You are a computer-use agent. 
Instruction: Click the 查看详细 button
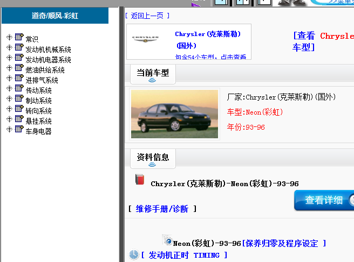[x=324, y=200]
